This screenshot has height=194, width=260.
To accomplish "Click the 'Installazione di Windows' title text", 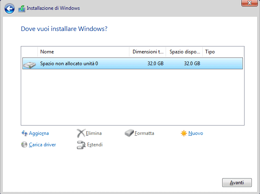I will pos(53,8).
